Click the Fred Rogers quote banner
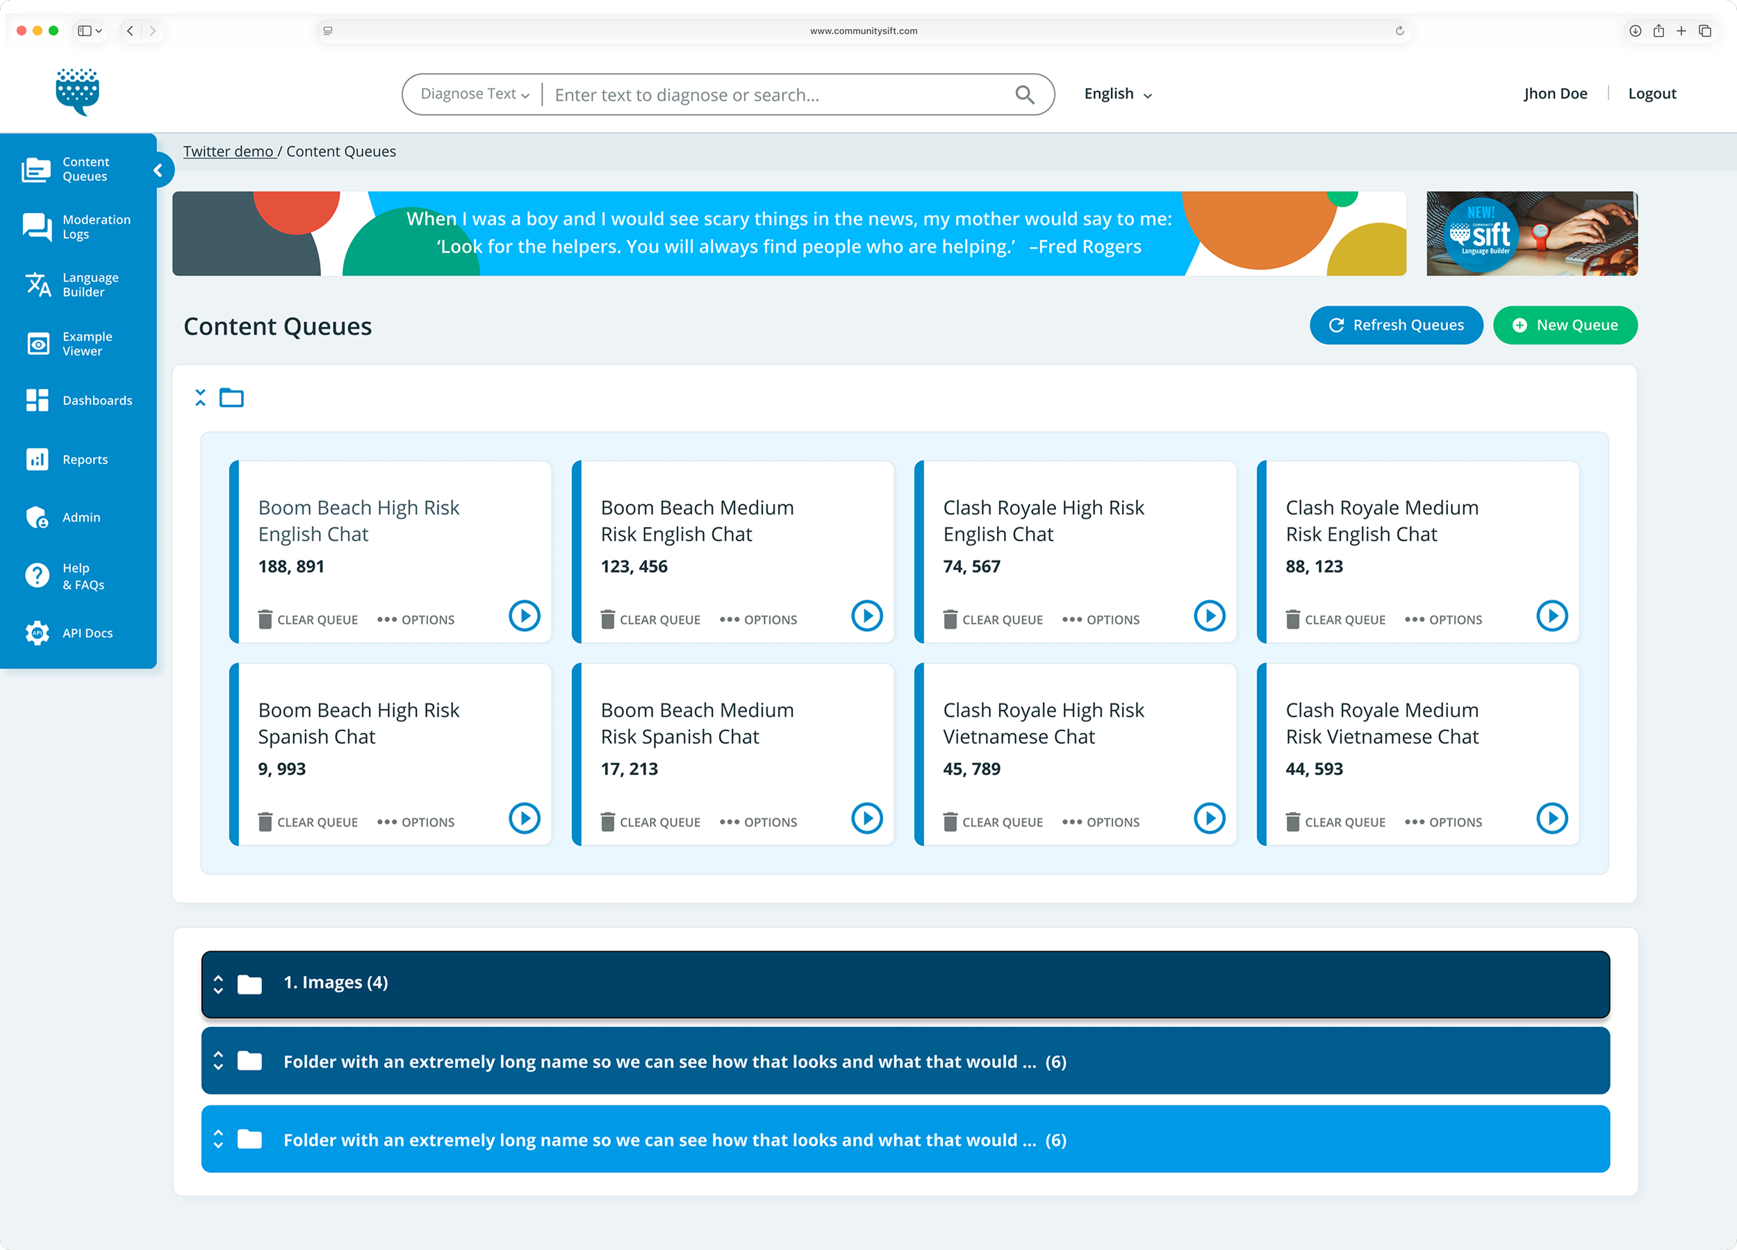This screenshot has width=1737, height=1250. pyautogui.click(x=789, y=233)
